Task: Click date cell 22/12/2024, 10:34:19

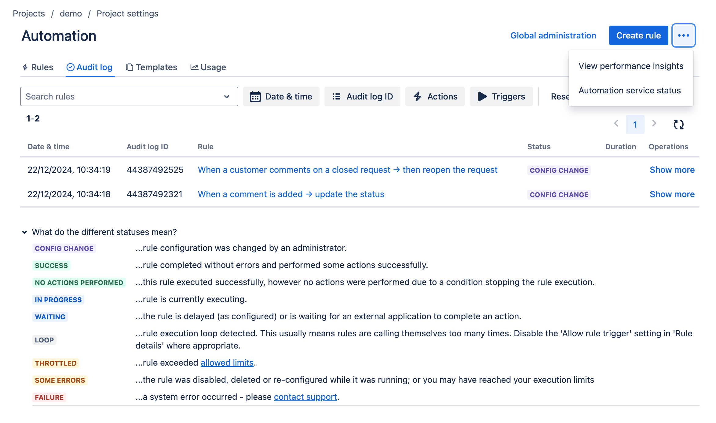Action: pos(69,170)
